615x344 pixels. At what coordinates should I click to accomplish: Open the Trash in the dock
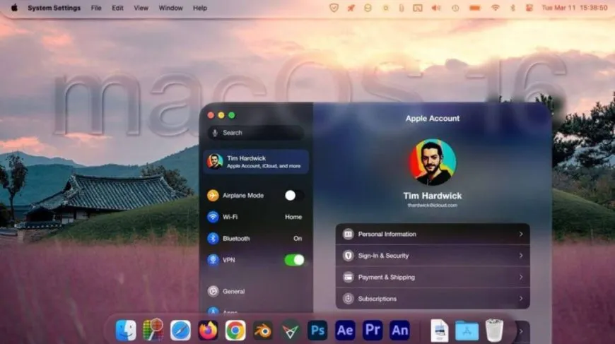coord(494,331)
